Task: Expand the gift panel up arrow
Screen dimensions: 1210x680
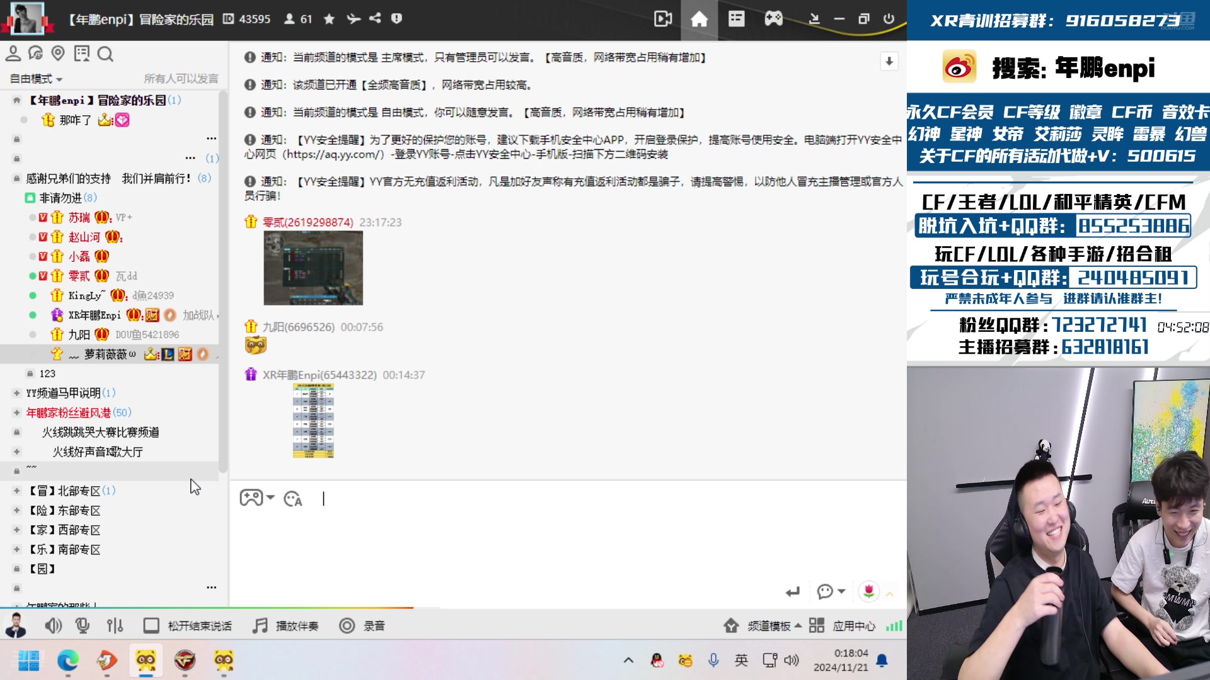Action: [x=890, y=593]
